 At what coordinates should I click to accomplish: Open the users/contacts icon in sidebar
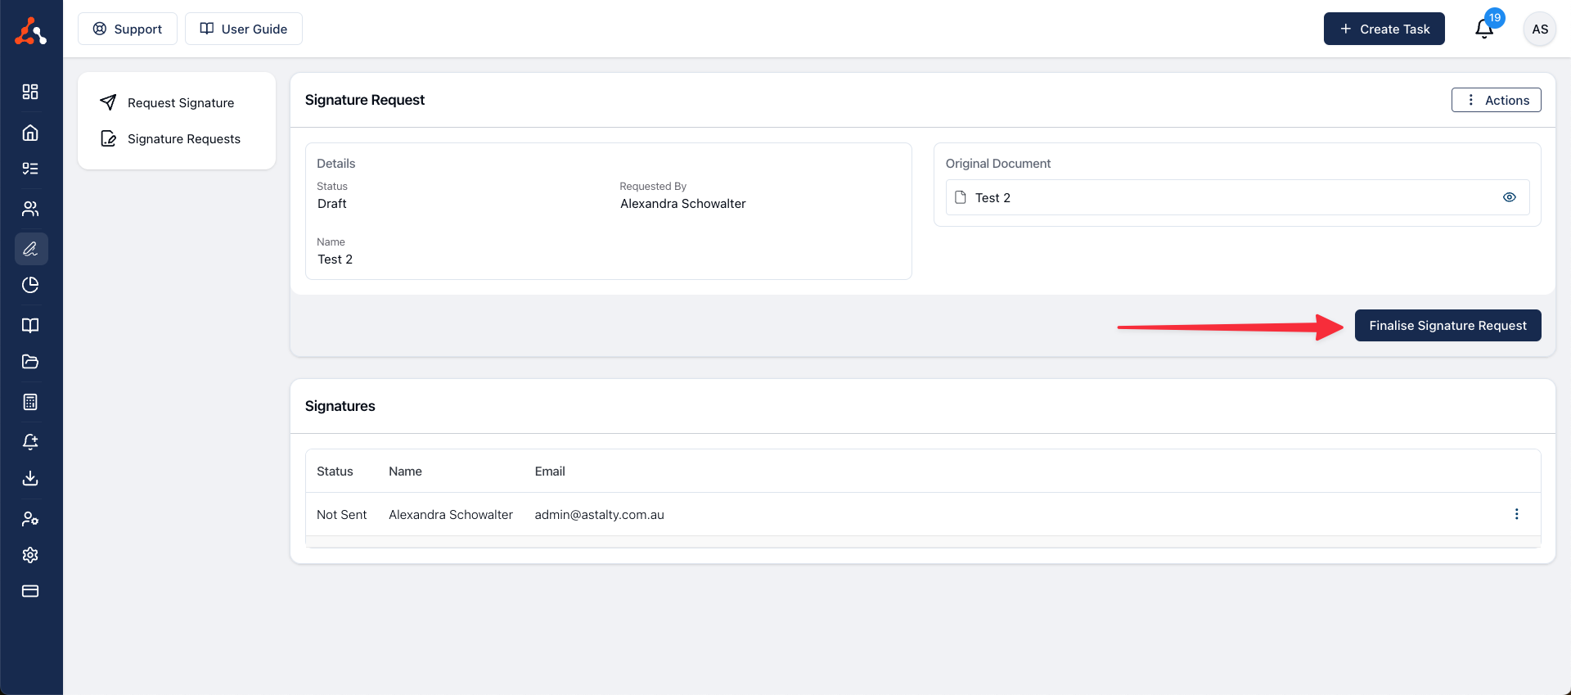pos(30,209)
